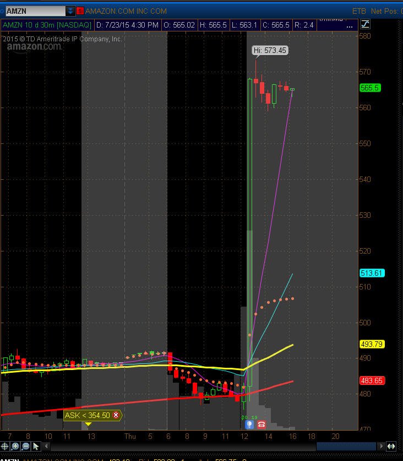Image resolution: width=403 pixels, height=461 pixels.
Task: Click the yellow alert triangle marker
Action: (x=88, y=424)
